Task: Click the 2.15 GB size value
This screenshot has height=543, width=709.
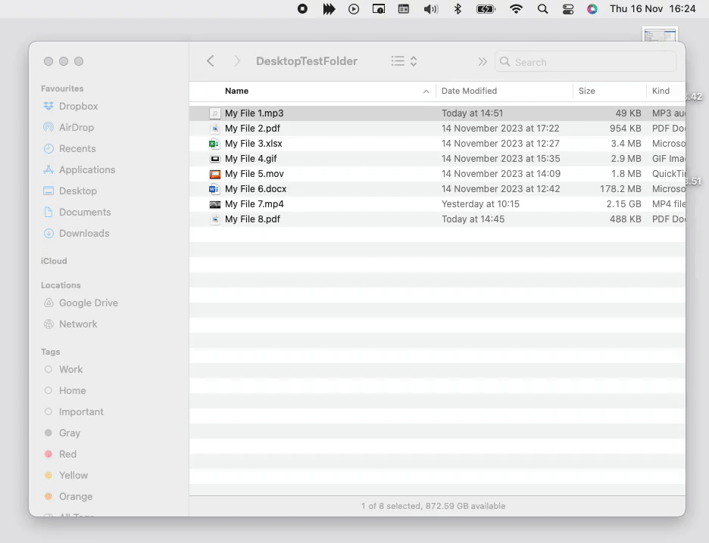Action: pos(623,204)
